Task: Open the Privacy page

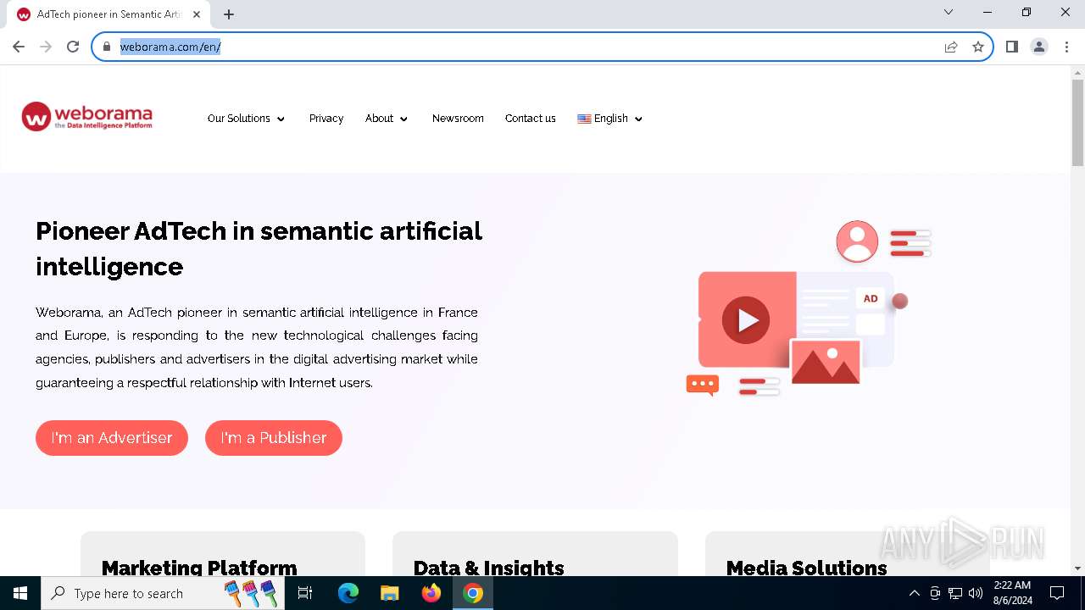Action: 326,119
